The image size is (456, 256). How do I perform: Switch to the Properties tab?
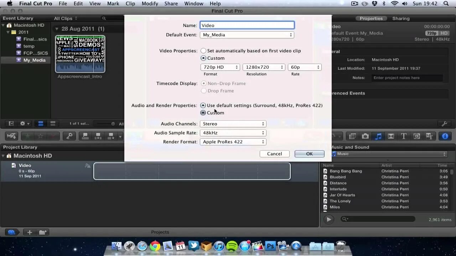(371, 18)
